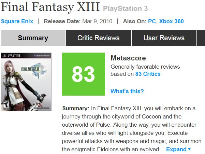Click the "What's this?" link
This screenshot has width=205, height=154.
point(127,91)
